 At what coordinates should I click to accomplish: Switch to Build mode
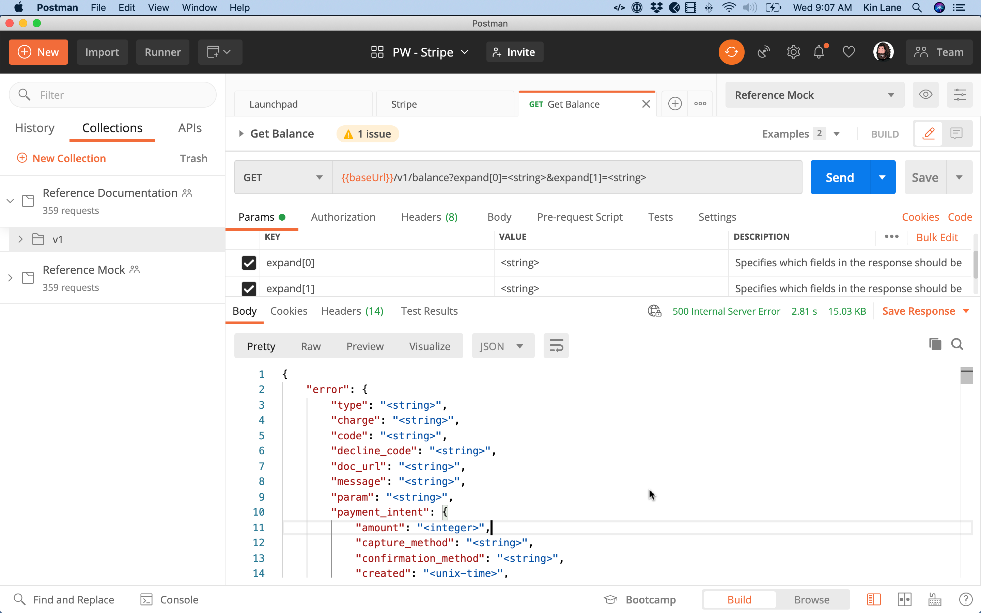739,599
